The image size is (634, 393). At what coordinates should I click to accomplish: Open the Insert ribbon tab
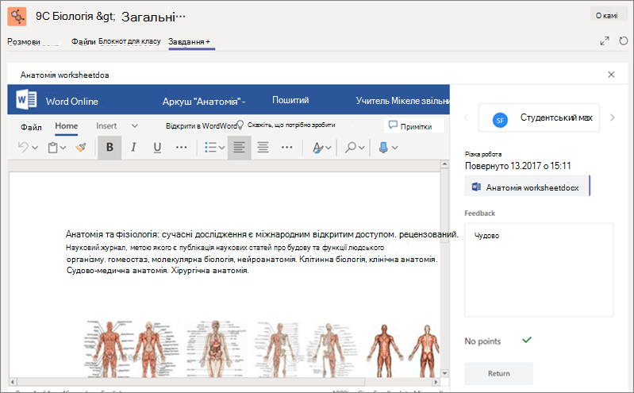pos(106,126)
